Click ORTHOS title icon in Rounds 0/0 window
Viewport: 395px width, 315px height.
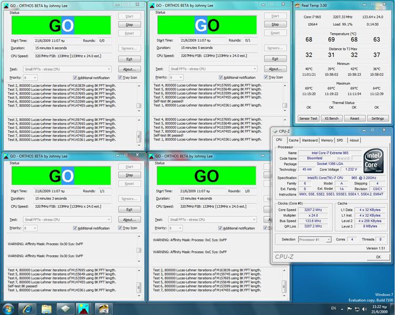6,6
